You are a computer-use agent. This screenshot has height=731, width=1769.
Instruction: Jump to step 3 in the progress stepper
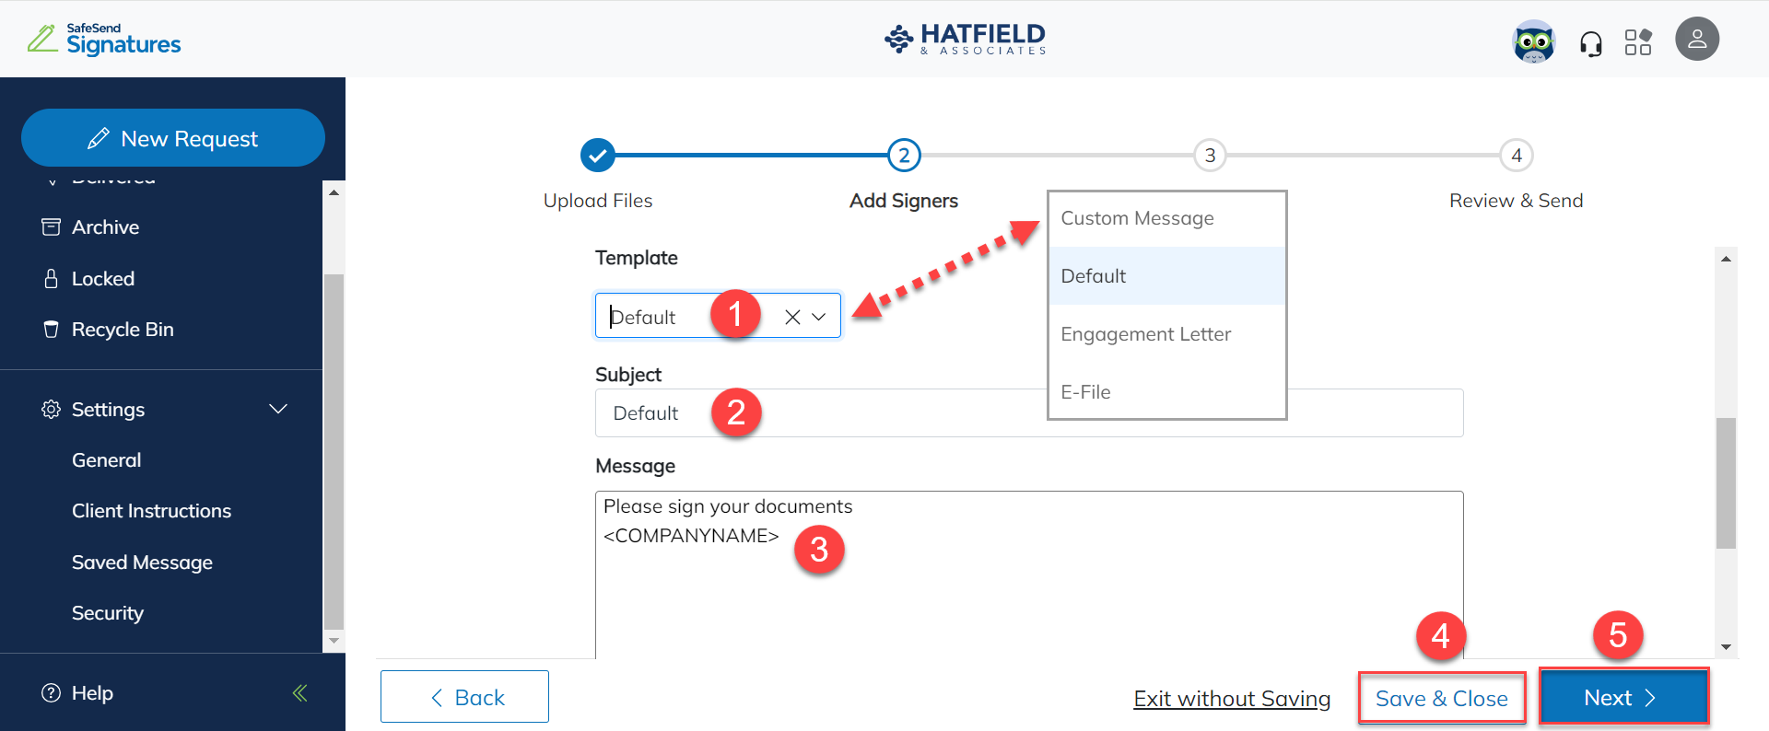point(1210,155)
